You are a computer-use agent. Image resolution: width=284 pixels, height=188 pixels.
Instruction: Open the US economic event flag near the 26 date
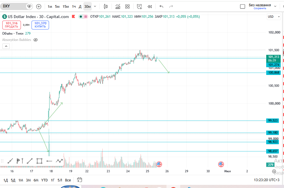click(159, 164)
